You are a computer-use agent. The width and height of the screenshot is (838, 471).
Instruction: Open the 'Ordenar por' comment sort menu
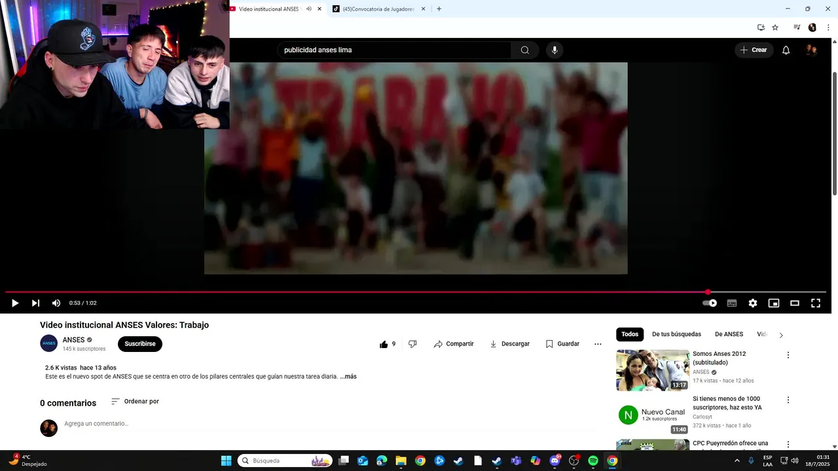(136, 402)
